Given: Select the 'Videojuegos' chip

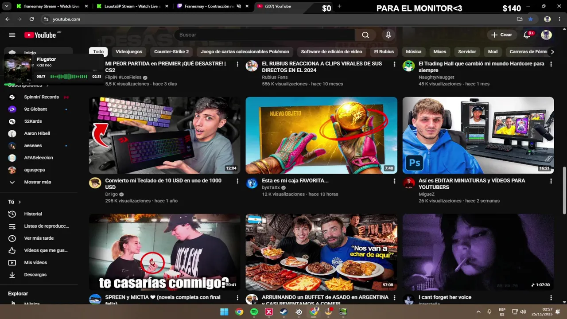Looking at the screenshot, I should (129, 52).
